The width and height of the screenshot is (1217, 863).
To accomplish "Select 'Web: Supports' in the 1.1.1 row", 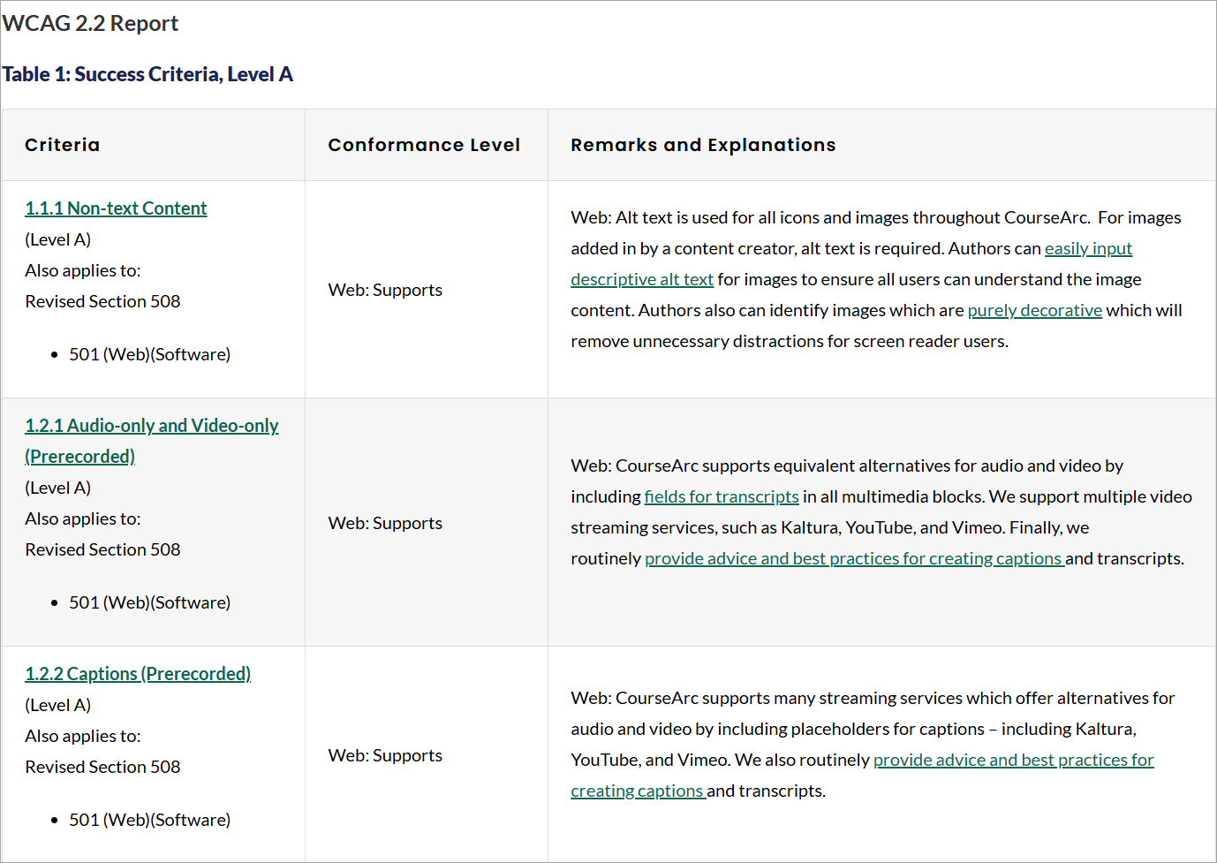I will [385, 291].
